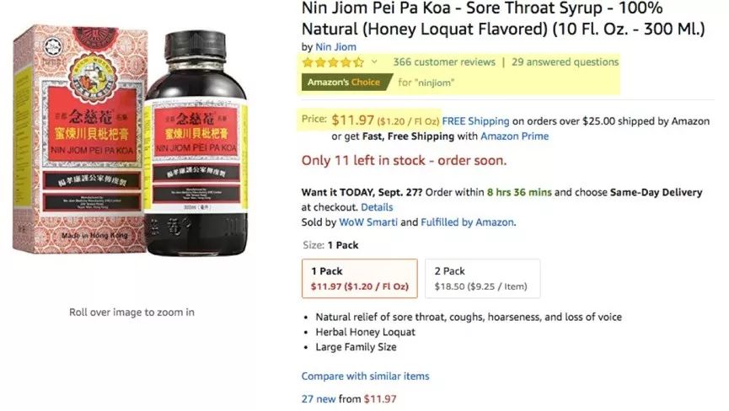This screenshot has height=411, width=729.
Task: Click the $11.97 price text
Action: tap(353, 120)
